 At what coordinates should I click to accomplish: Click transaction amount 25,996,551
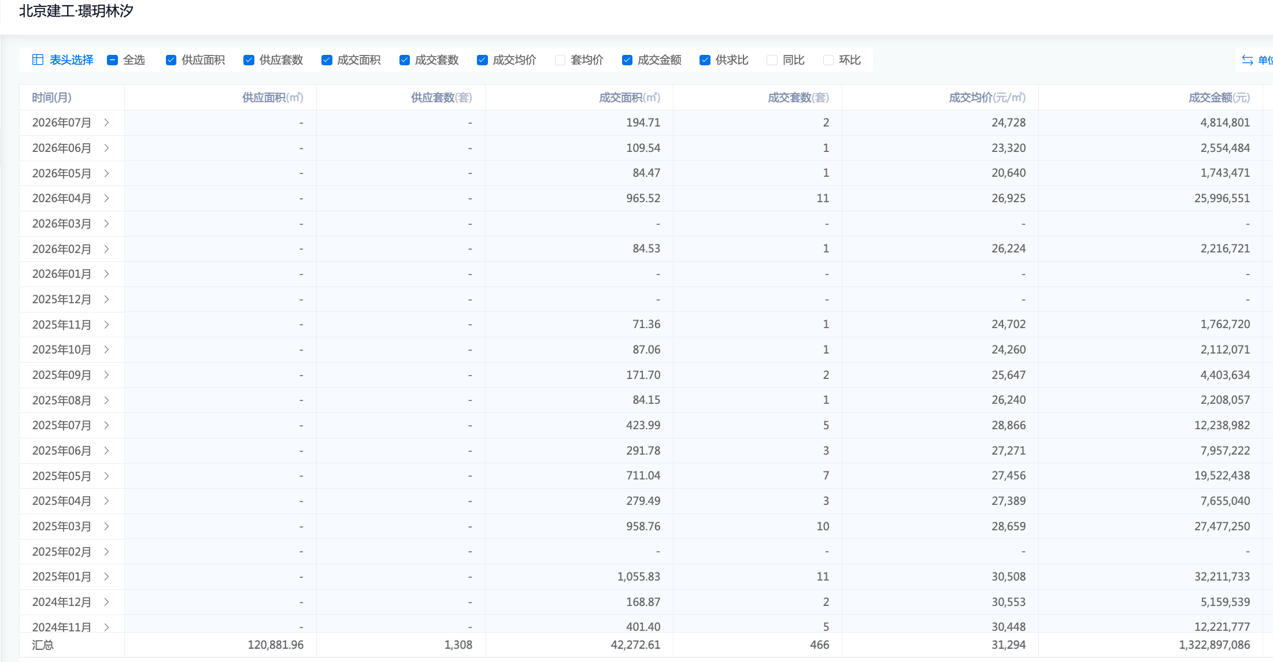(1222, 198)
